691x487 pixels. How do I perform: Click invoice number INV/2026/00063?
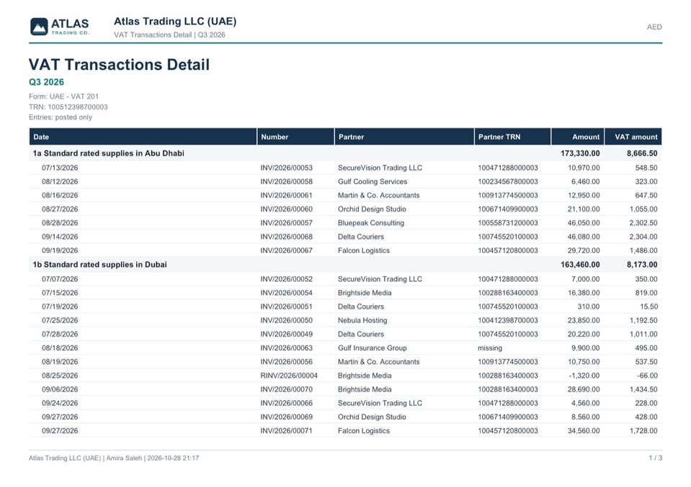click(287, 348)
